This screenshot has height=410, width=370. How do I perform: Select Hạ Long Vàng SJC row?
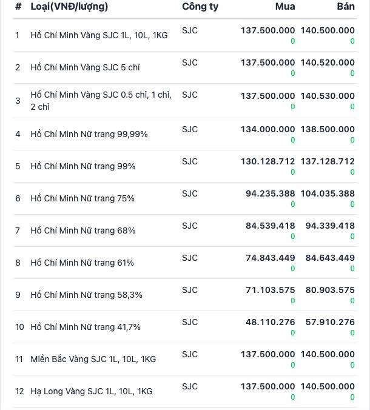point(185,391)
